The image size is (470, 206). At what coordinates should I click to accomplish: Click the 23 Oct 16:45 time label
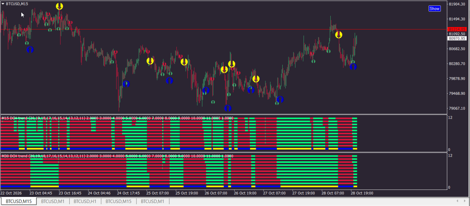[70, 193]
